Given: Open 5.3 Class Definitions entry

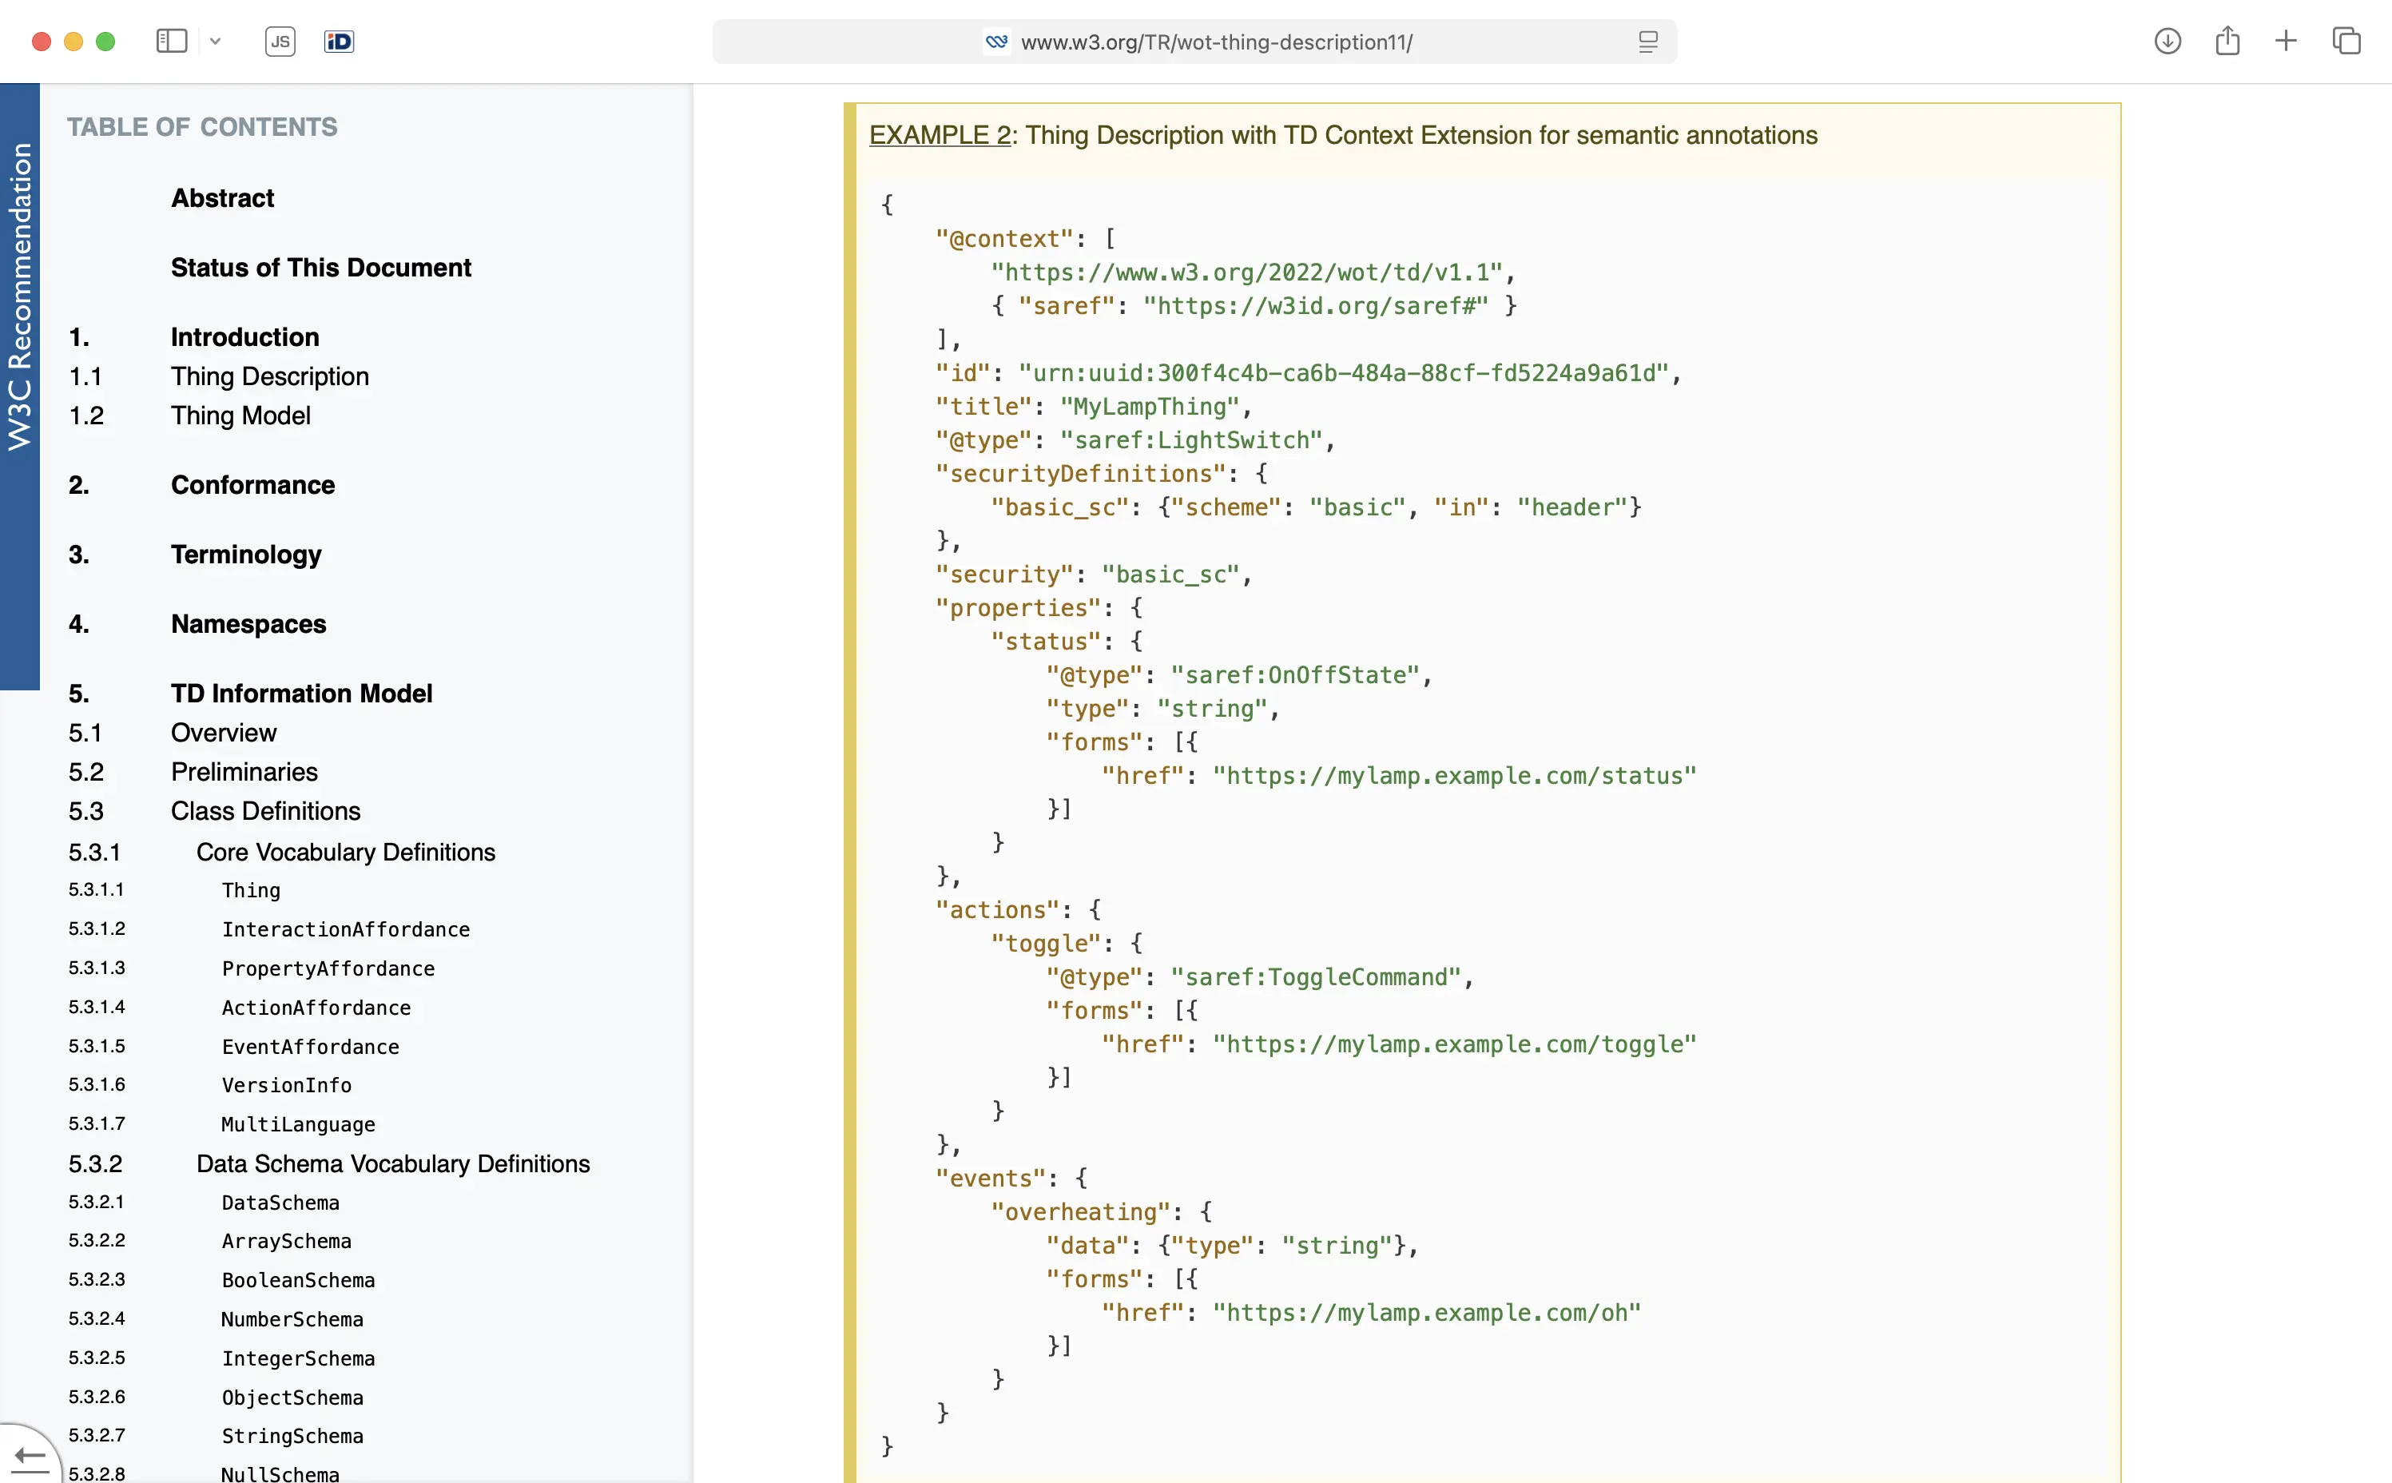Looking at the screenshot, I should click(266, 812).
